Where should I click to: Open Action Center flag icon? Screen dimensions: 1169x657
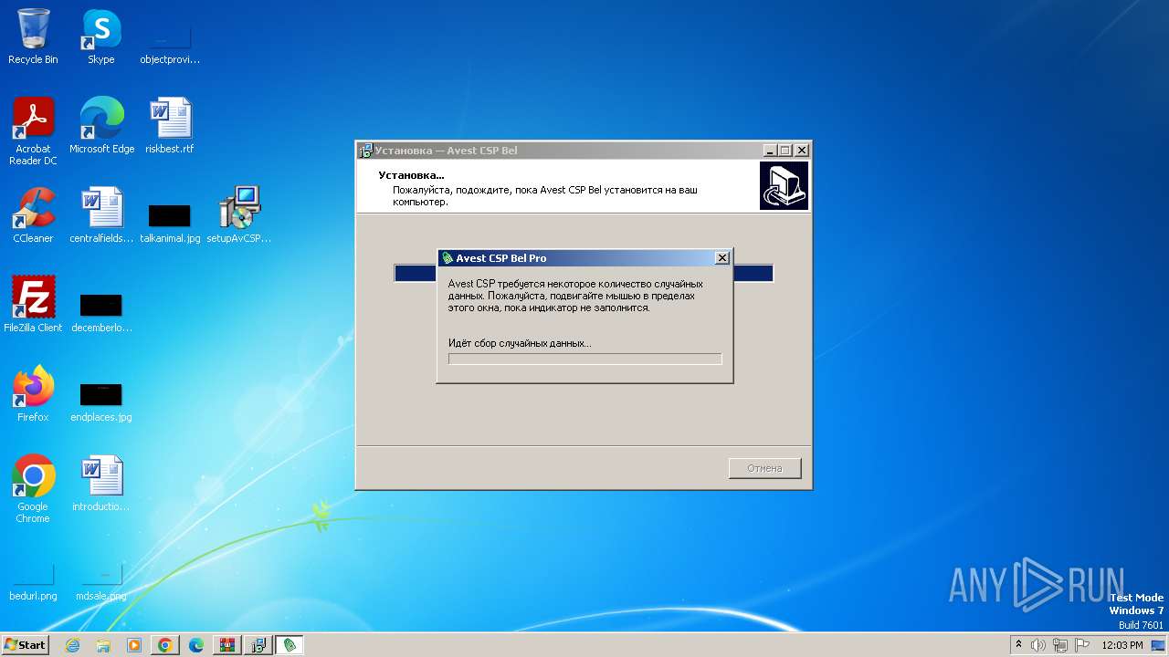point(1082,645)
